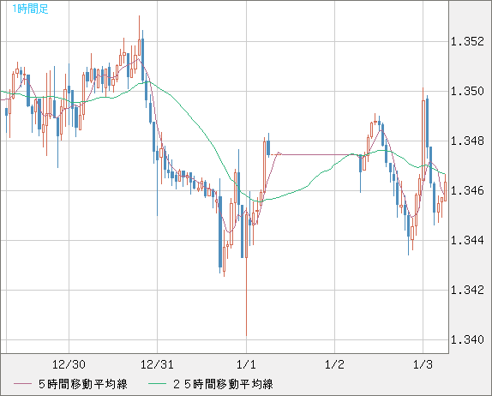Click the purple 5-hour moving average legend line
The width and height of the screenshot is (492, 396).
22,384
